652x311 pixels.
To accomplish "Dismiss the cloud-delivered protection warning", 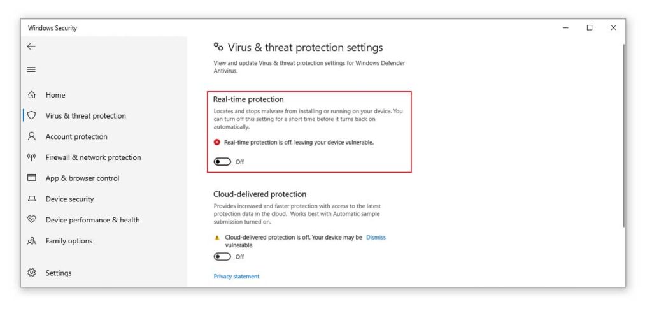I will (376, 237).
